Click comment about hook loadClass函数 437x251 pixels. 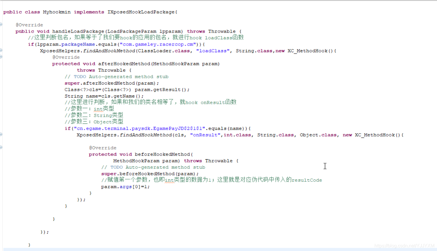(x=136, y=38)
